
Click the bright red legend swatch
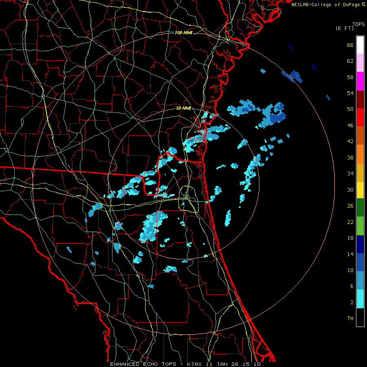360,117
